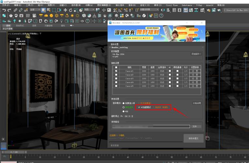Open the 渲染(R) menu

pos(132,5)
